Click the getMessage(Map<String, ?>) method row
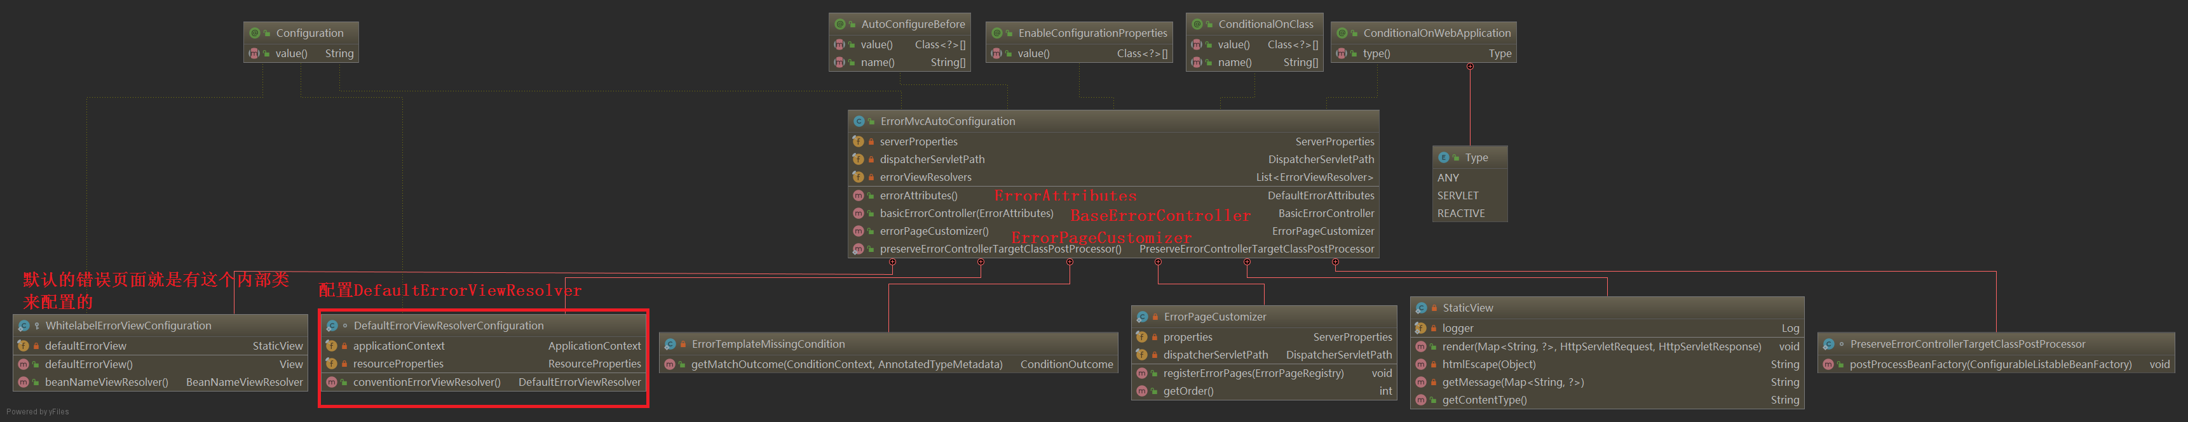This screenshot has width=2188, height=422. point(1607,382)
